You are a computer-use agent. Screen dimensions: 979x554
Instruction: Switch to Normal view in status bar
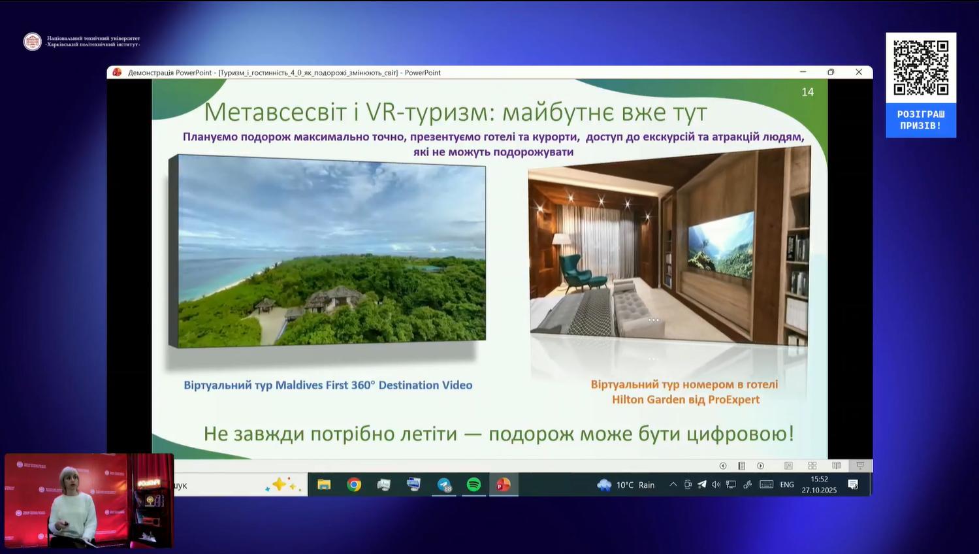[788, 466]
